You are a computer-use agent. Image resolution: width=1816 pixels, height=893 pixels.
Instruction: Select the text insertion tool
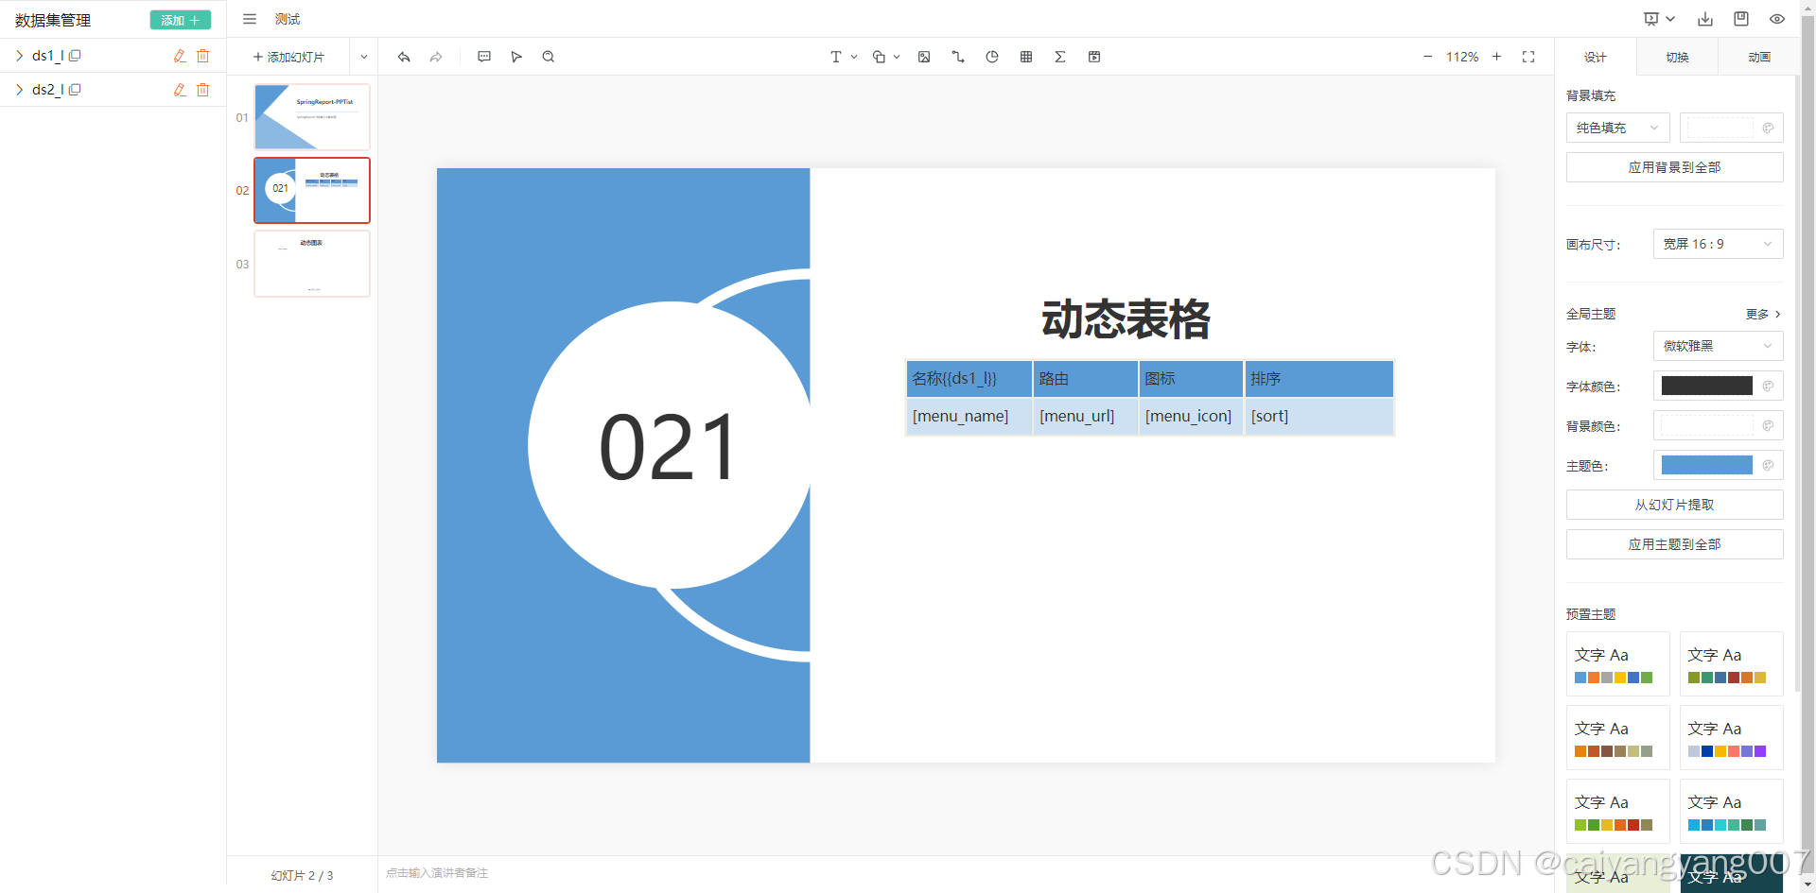[838, 57]
